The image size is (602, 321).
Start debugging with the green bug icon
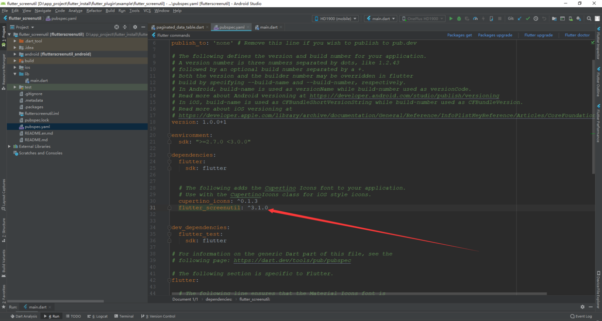[459, 18]
